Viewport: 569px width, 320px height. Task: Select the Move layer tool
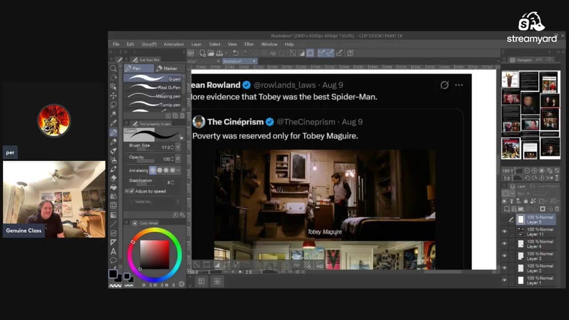[113, 96]
